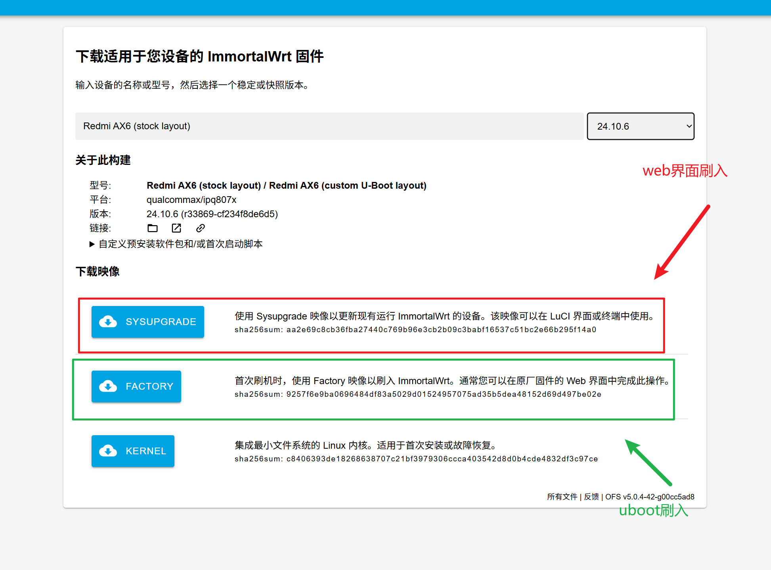The width and height of the screenshot is (771, 570).
Task: Click the qualcommax/ipq807x platform value
Action: [191, 199]
